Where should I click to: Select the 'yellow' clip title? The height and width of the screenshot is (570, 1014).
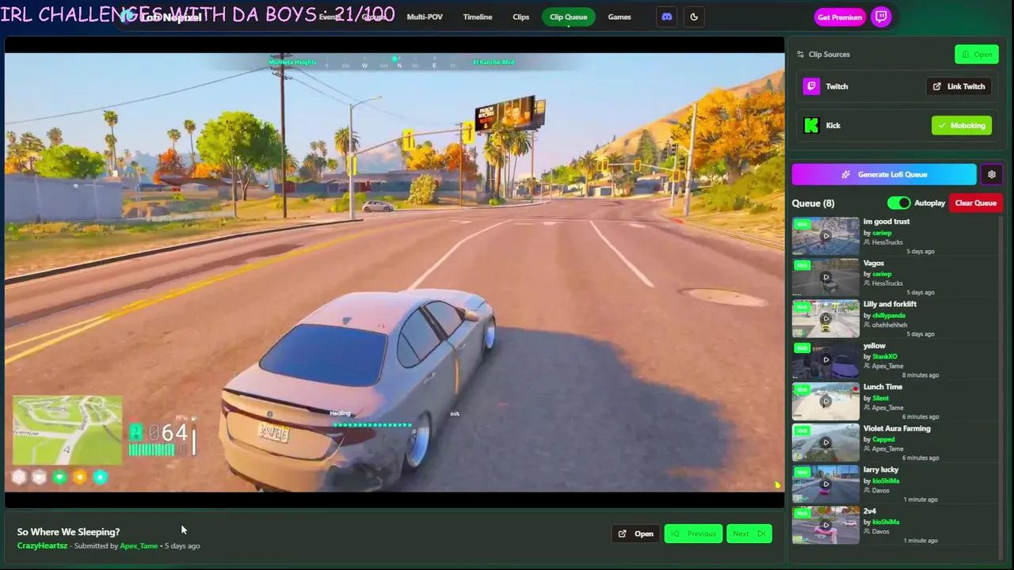pyautogui.click(x=875, y=346)
